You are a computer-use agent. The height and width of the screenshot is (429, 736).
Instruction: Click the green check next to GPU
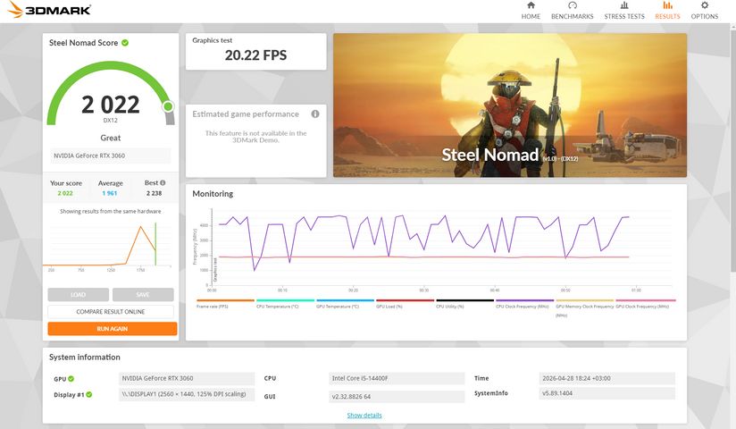click(71, 379)
